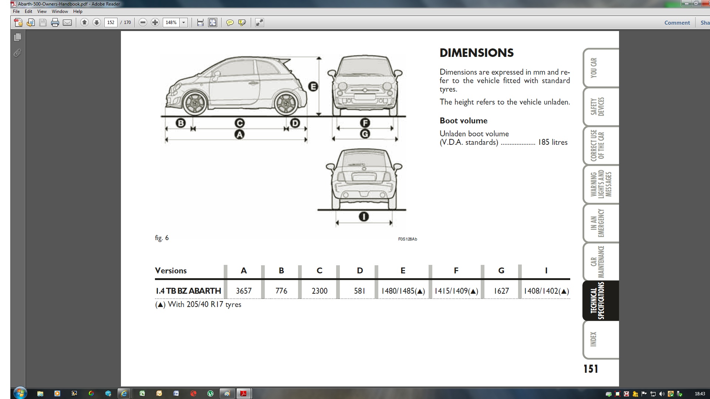Click the INDEX side tab on the page
The height and width of the screenshot is (399, 710).
click(601, 339)
